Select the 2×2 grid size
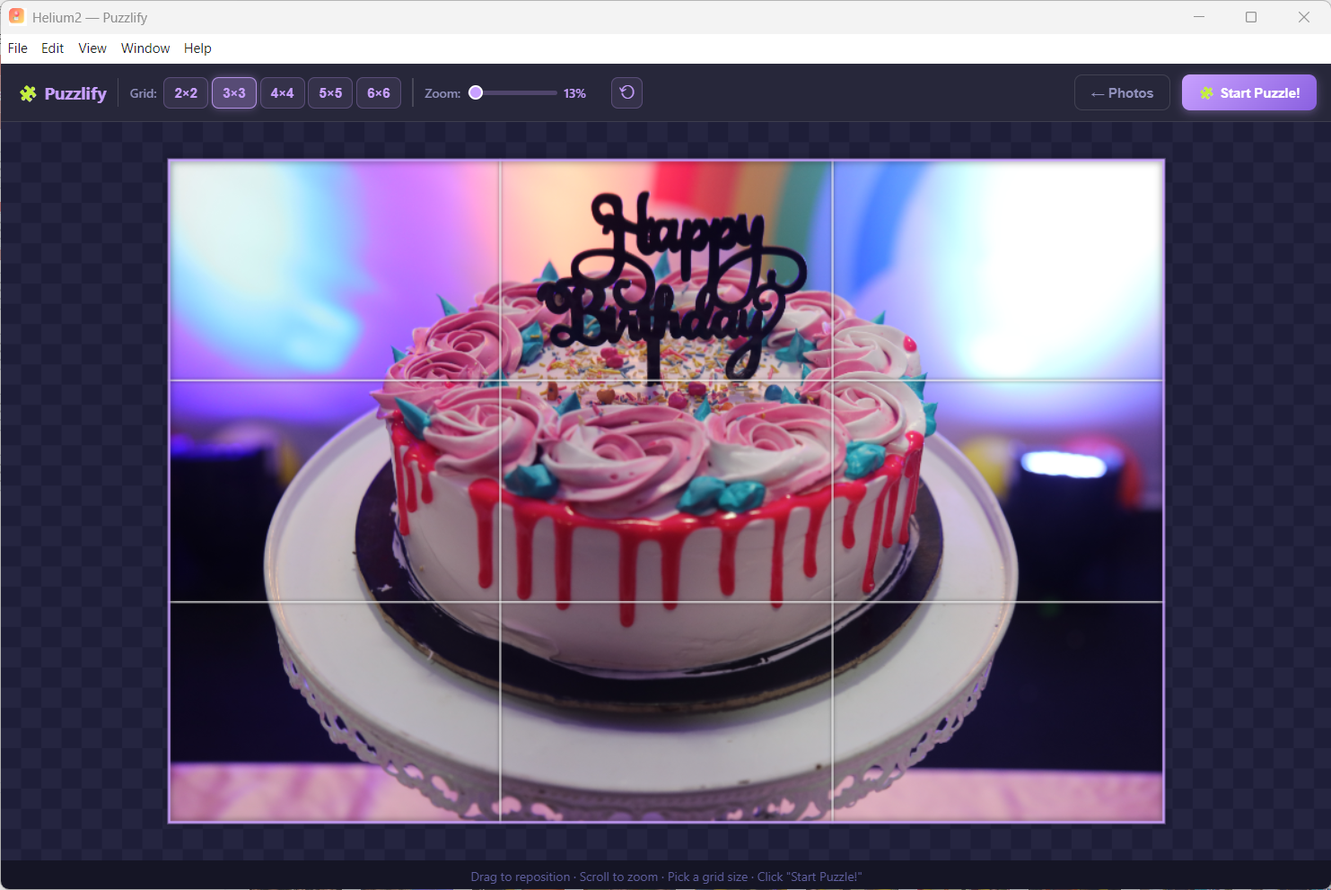The height and width of the screenshot is (890, 1331). click(186, 92)
